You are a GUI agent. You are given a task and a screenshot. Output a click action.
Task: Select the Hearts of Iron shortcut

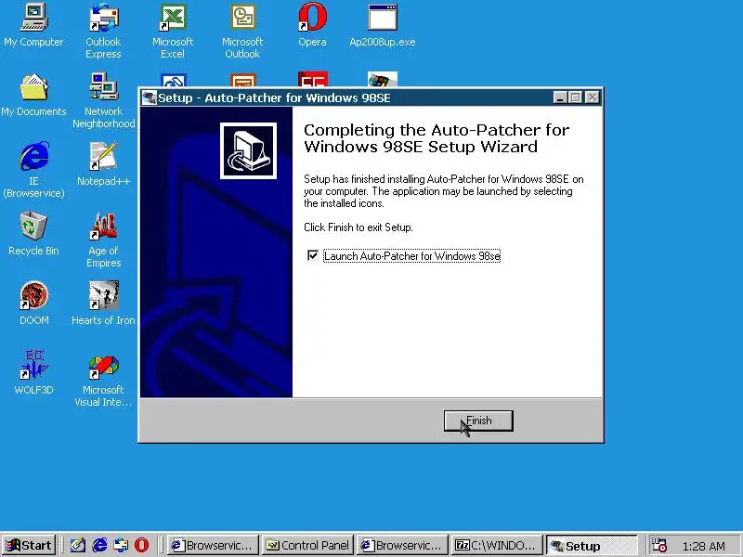coord(103,304)
